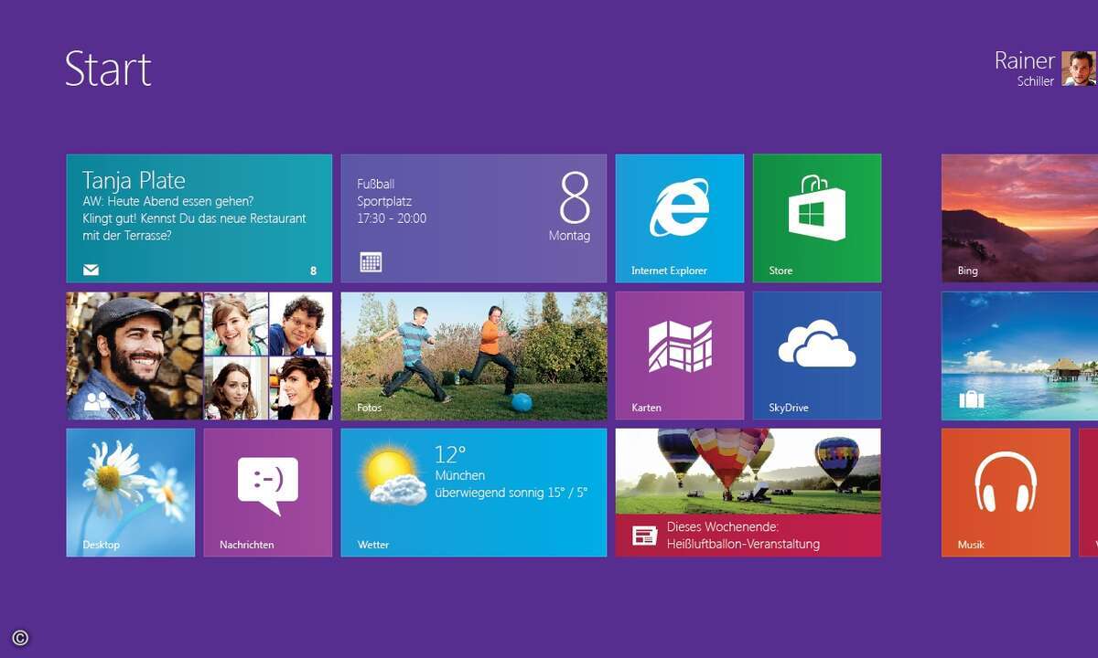The width and height of the screenshot is (1098, 658).
Task: Click the Start heading
Action: pyautogui.click(x=108, y=69)
